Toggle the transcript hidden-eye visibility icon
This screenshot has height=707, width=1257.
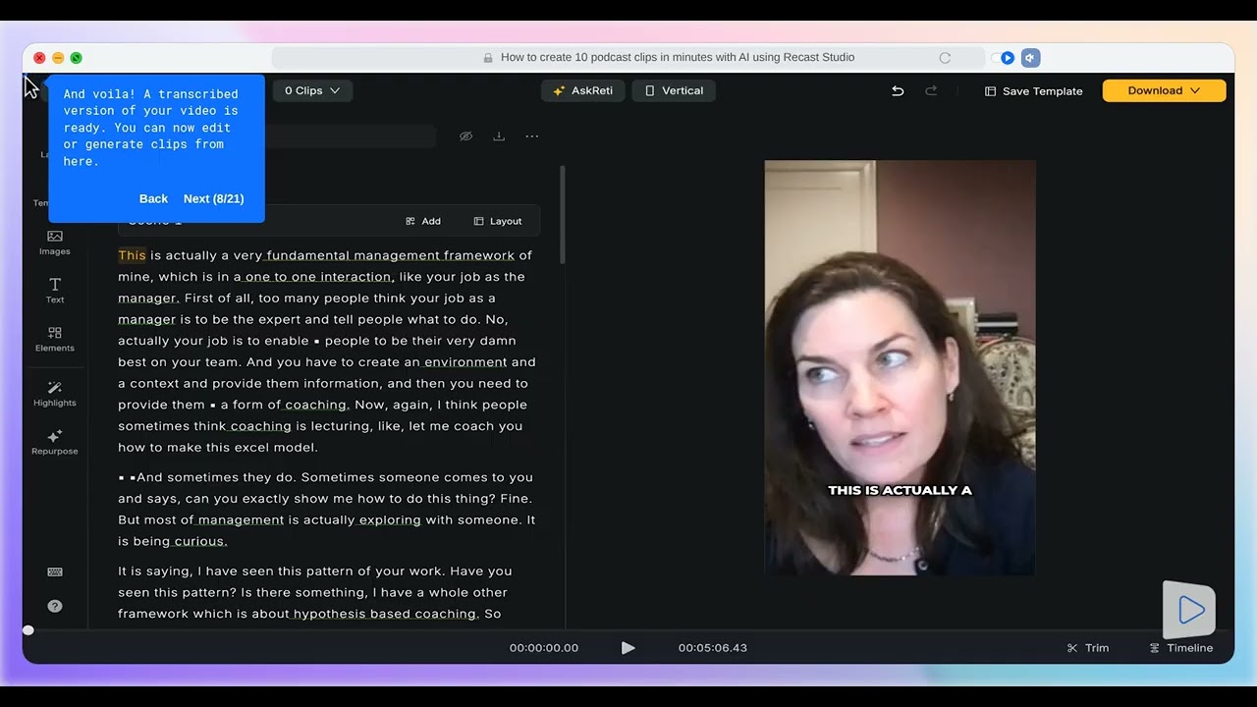click(466, 136)
